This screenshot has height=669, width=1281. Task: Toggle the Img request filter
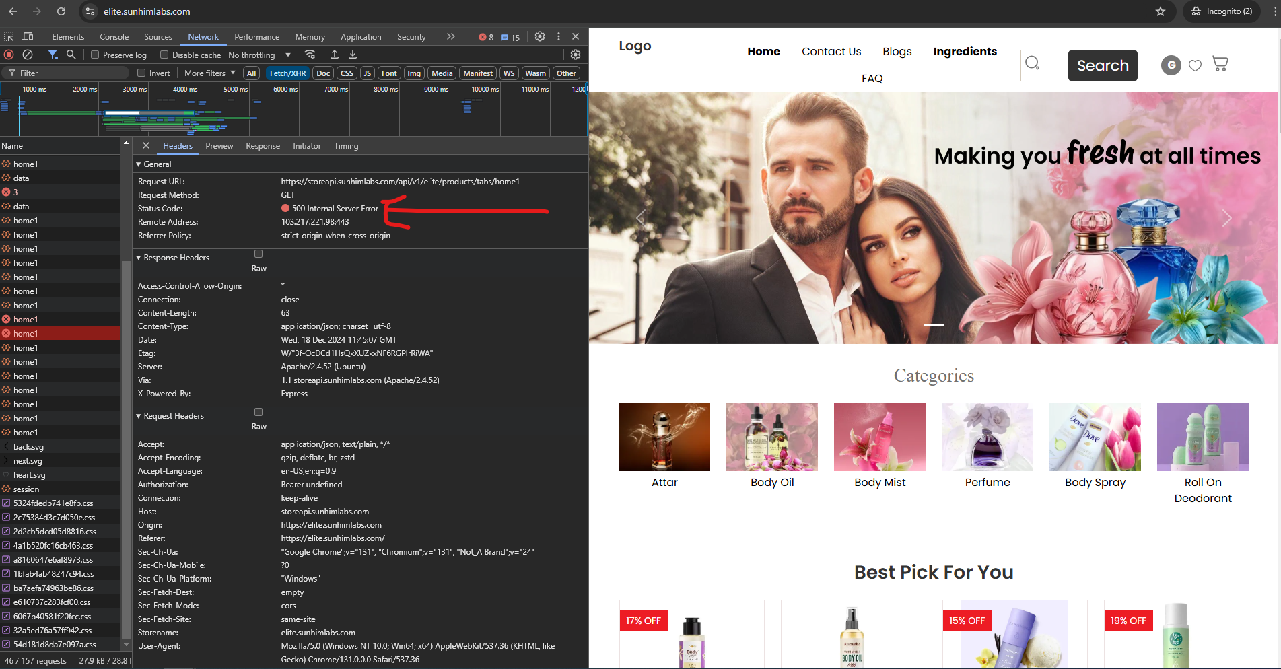click(x=414, y=73)
